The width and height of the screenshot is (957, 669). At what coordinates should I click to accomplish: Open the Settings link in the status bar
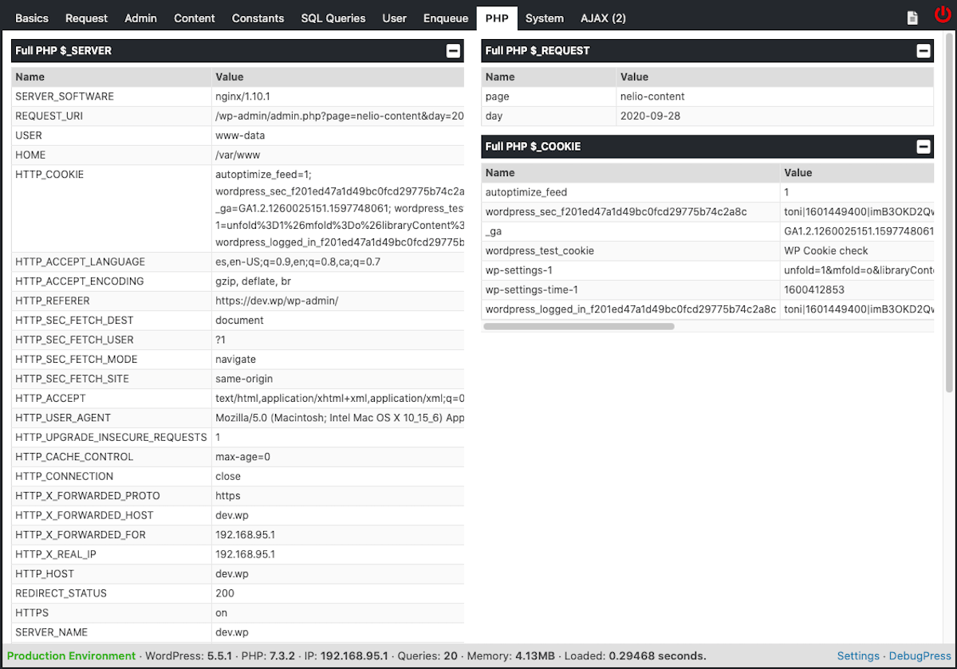tap(858, 655)
